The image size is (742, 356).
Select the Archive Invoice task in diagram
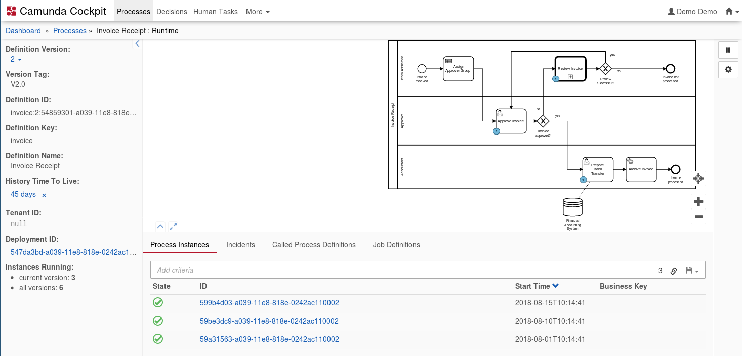(641, 169)
